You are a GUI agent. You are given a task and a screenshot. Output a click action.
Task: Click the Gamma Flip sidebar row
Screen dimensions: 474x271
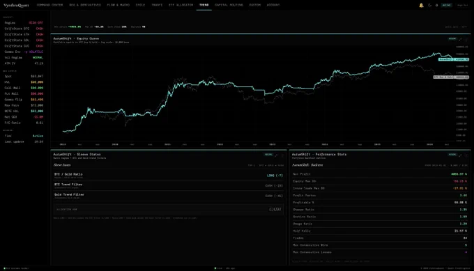pyautogui.click(x=24, y=100)
